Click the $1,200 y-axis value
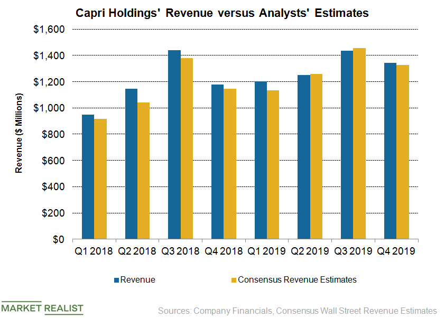Image resolution: width=445 pixels, height=318 pixels. click(49, 82)
